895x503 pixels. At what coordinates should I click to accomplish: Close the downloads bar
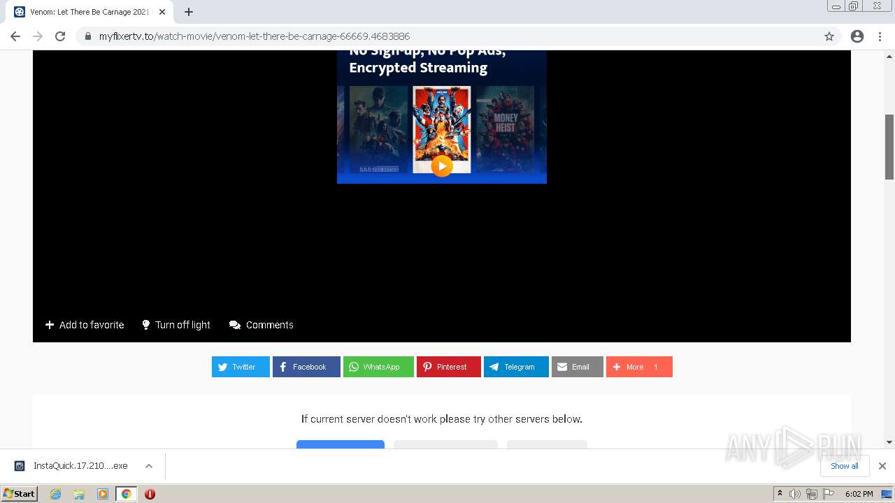[x=882, y=466]
